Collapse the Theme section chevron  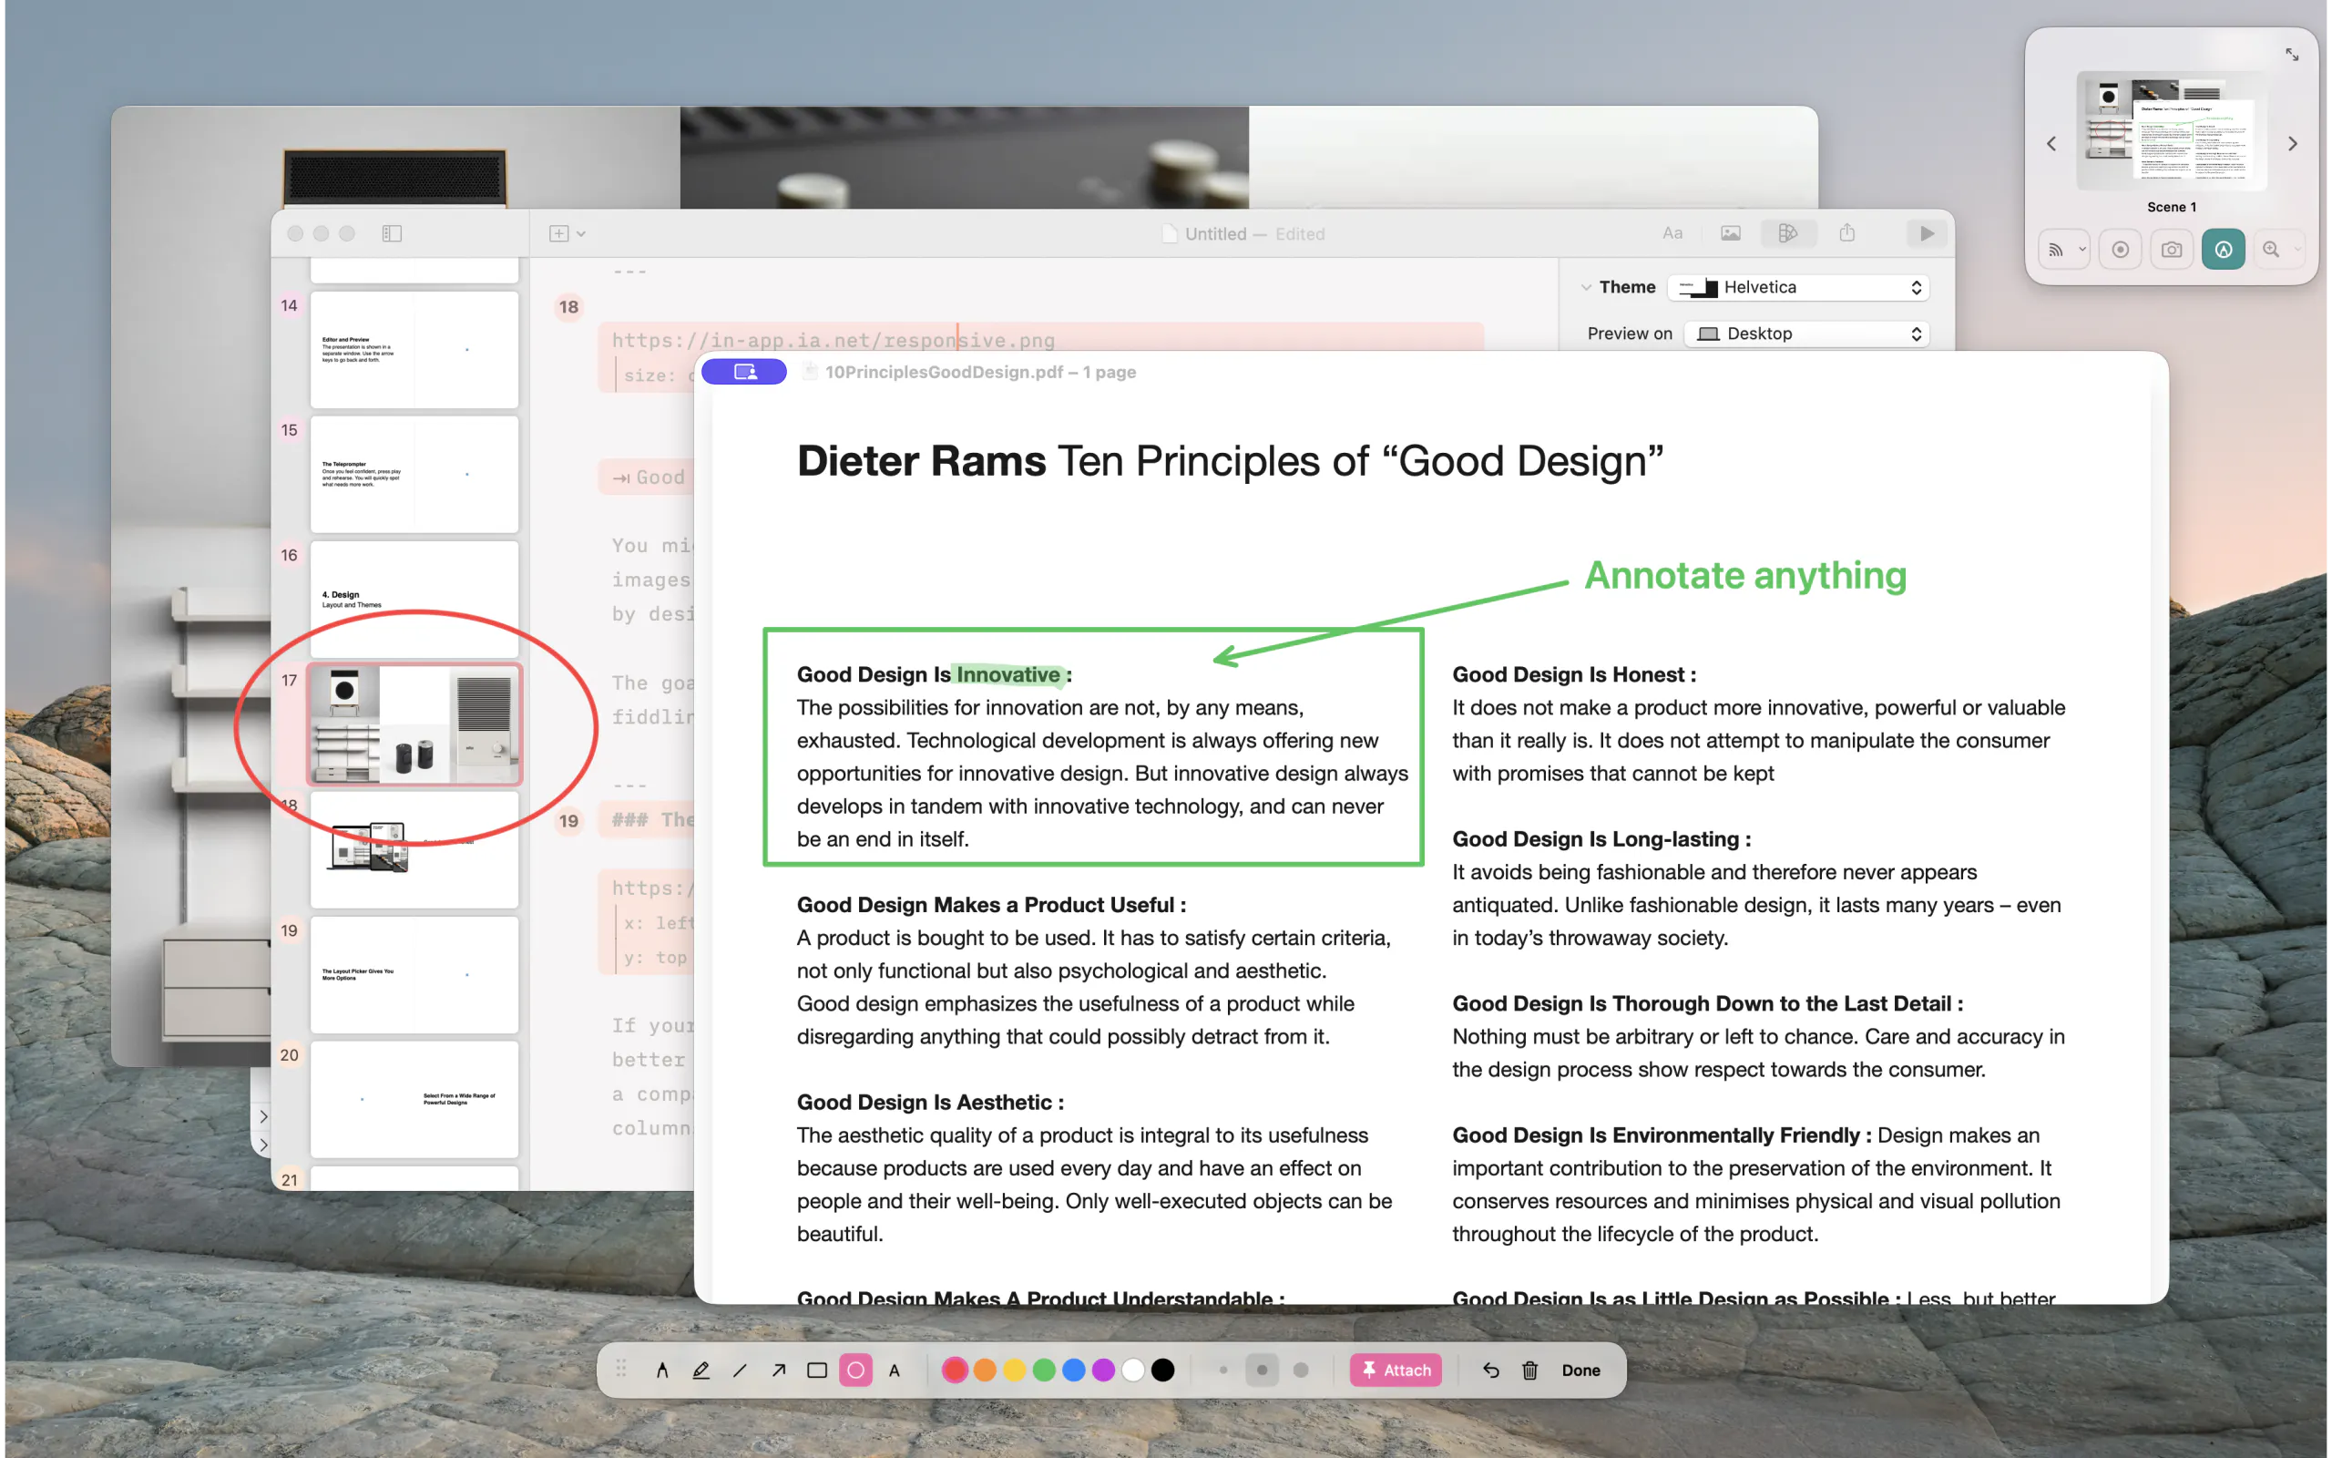[x=1585, y=287]
